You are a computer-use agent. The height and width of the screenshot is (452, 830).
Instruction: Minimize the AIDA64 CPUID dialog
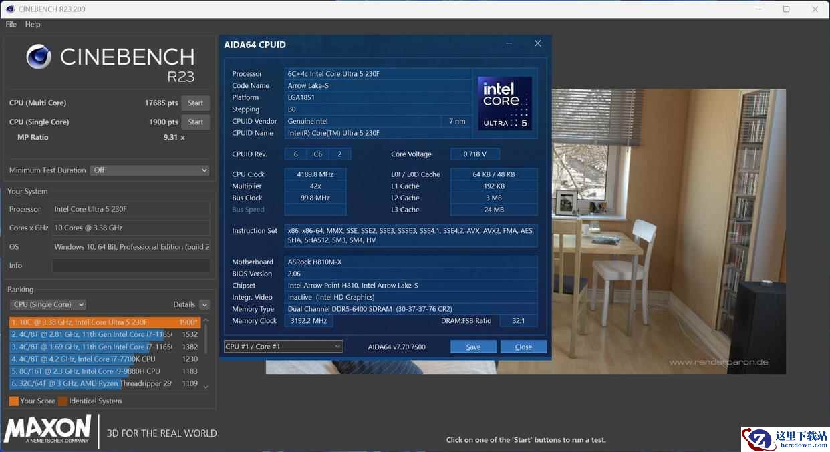(509, 43)
